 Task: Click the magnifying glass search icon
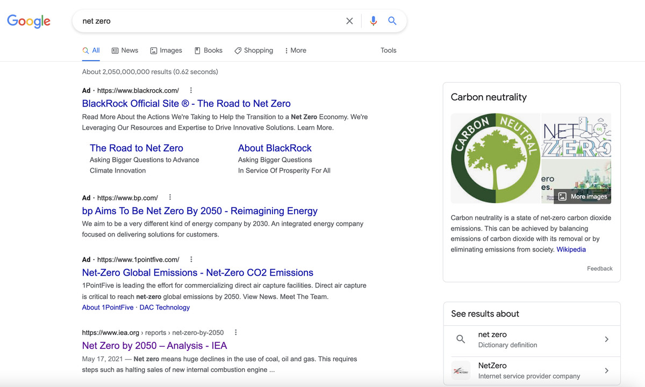pyautogui.click(x=392, y=20)
